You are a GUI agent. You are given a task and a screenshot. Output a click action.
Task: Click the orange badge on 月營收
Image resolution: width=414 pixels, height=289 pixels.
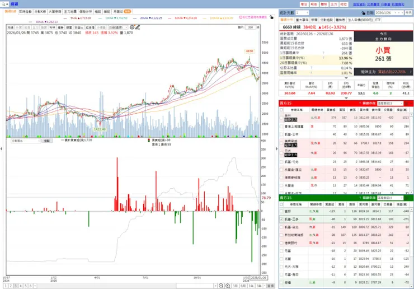pyautogui.click(x=127, y=12)
